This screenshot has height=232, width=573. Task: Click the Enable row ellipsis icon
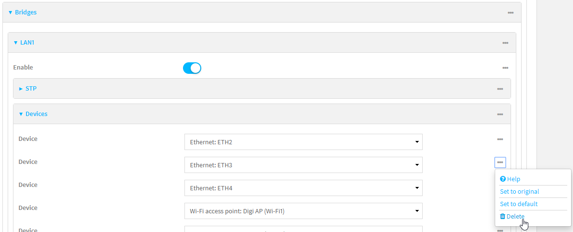coord(505,68)
